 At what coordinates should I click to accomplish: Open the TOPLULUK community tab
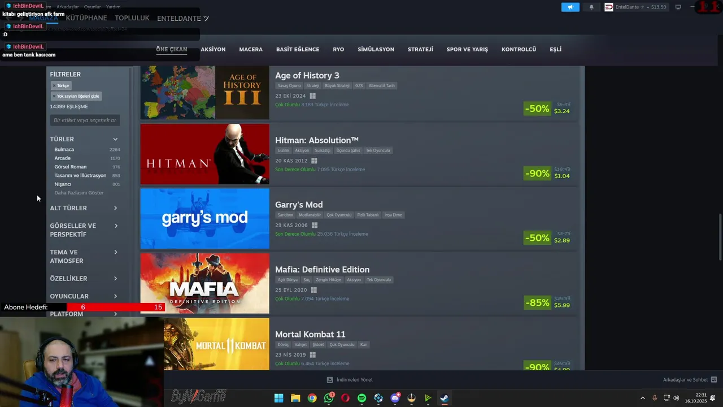coord(132,18)
